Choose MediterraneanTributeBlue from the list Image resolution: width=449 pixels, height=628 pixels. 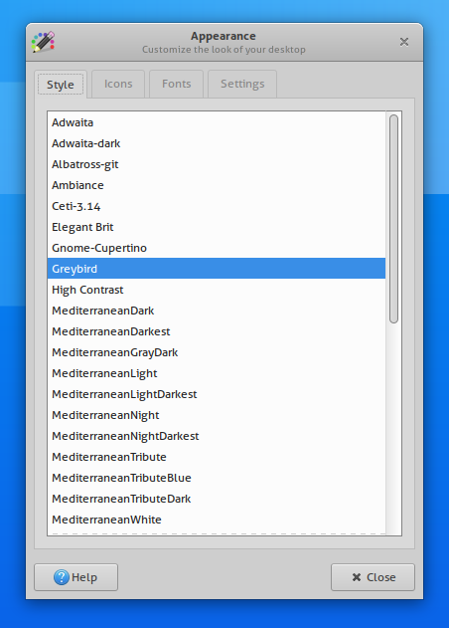click(217, 478)
